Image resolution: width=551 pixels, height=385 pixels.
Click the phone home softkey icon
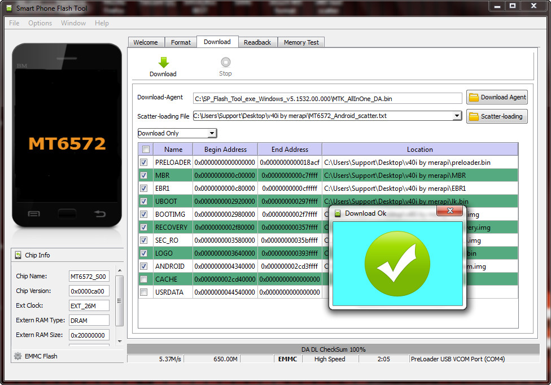pos(67,213)
